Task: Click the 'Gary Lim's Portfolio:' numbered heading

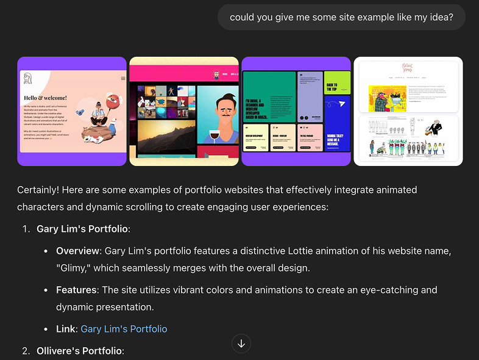Action: click(x=83, y=229)
